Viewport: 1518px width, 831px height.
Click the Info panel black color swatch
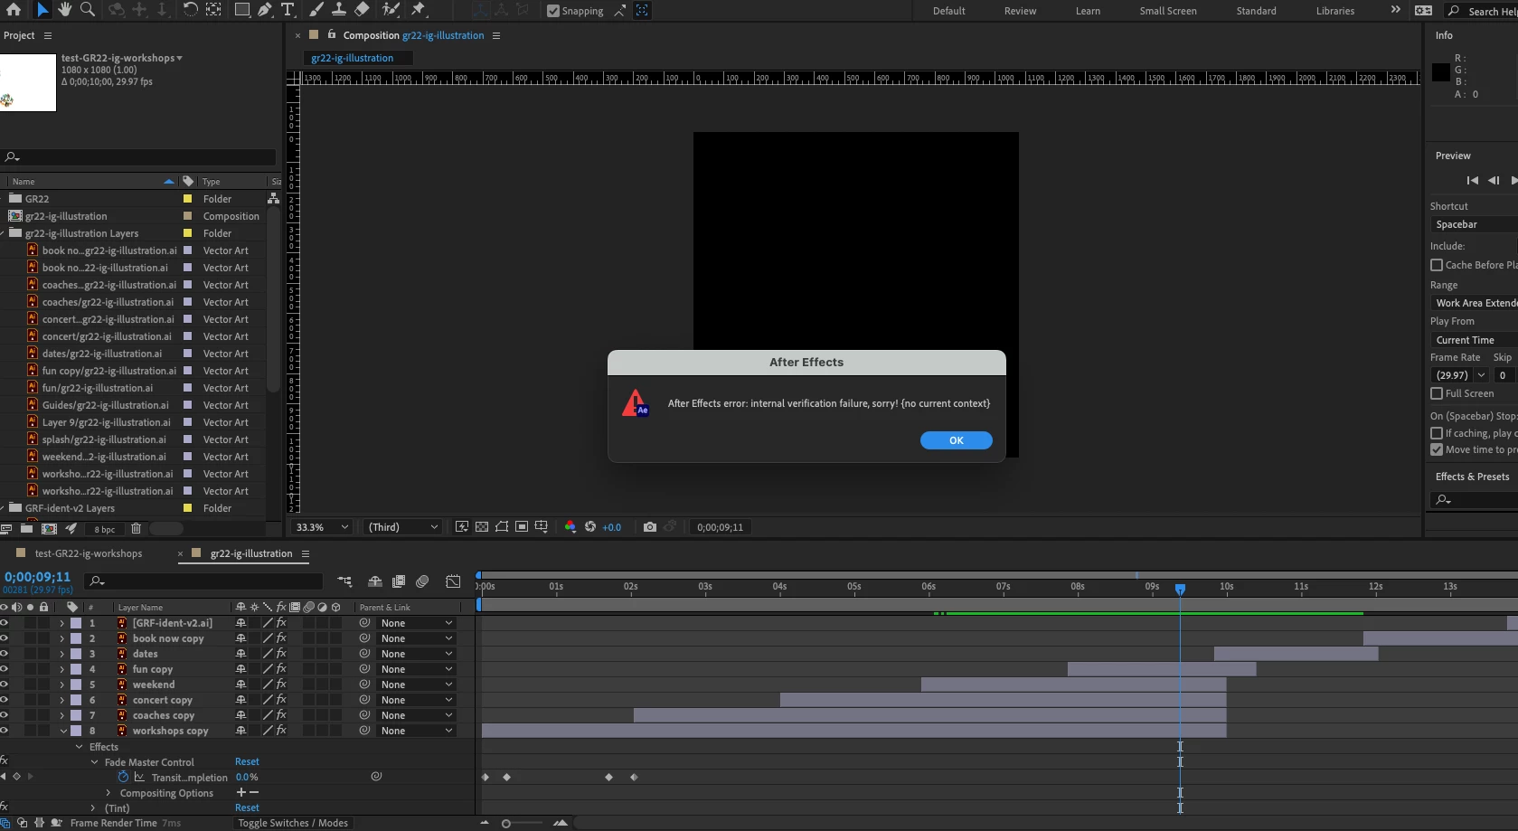pos(1441,72)
